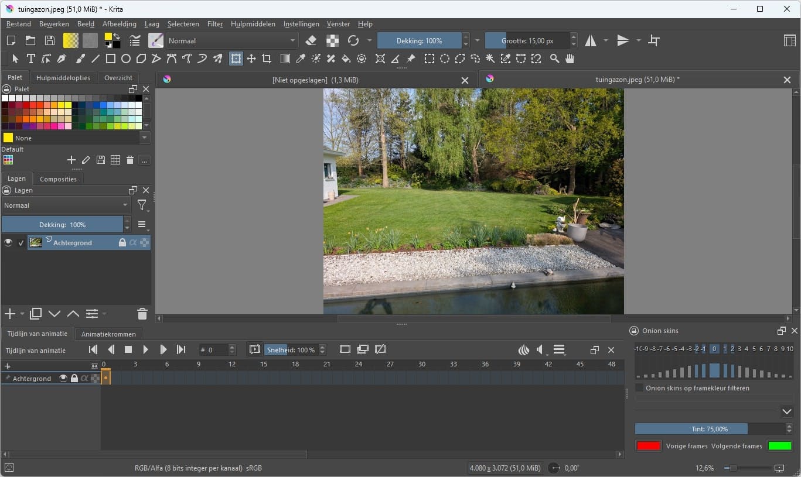Toggle eraser mode in the toolbar
Screen dimensions: 801x477
click(311, 40)
